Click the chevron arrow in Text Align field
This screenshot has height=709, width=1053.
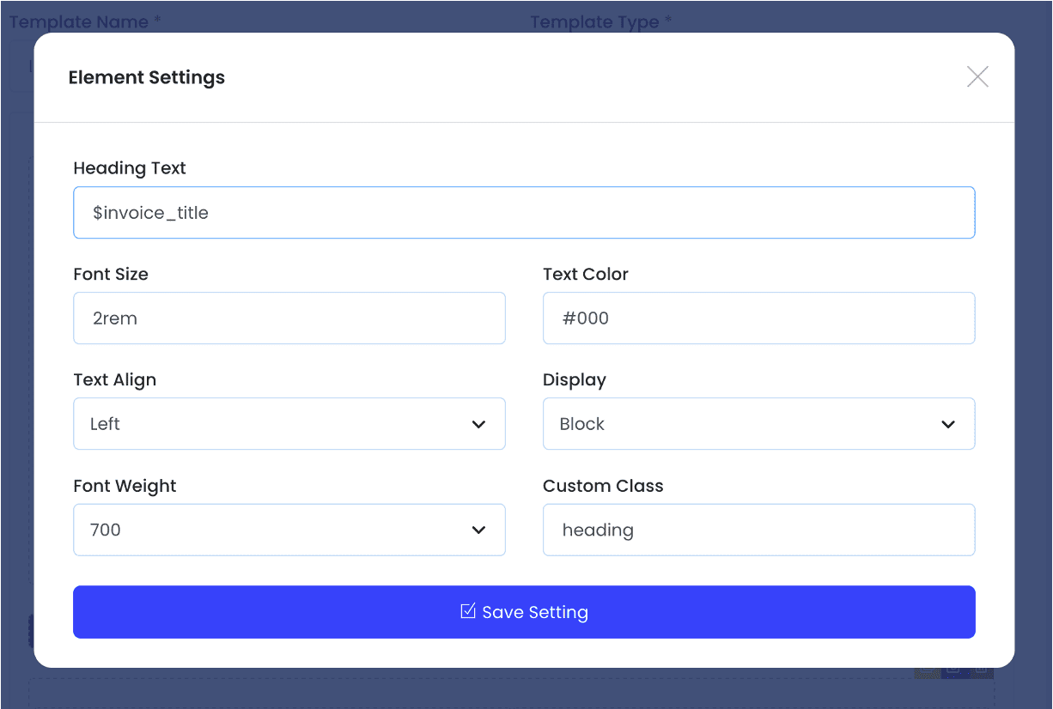[479, 424]
